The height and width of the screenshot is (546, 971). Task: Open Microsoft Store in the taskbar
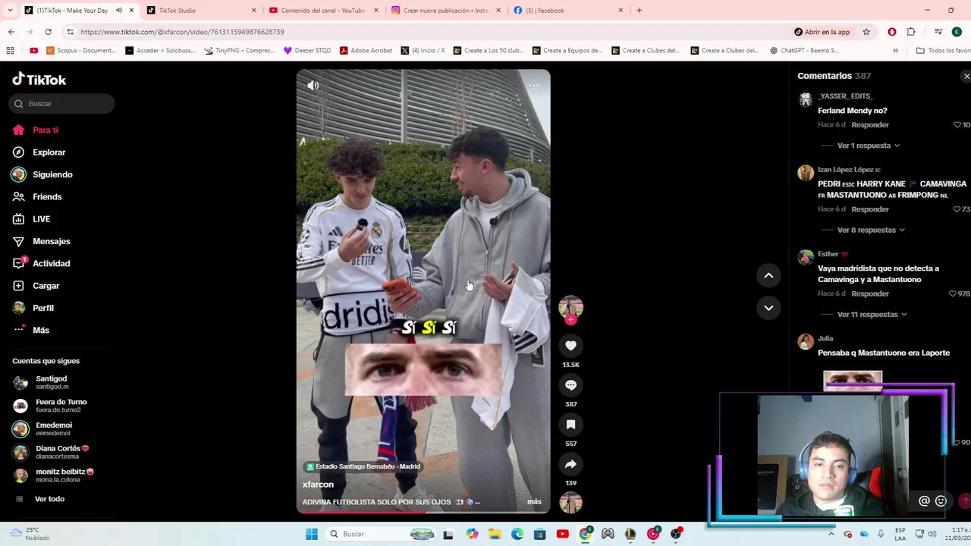pyautogui.click(x=540, y=534)
